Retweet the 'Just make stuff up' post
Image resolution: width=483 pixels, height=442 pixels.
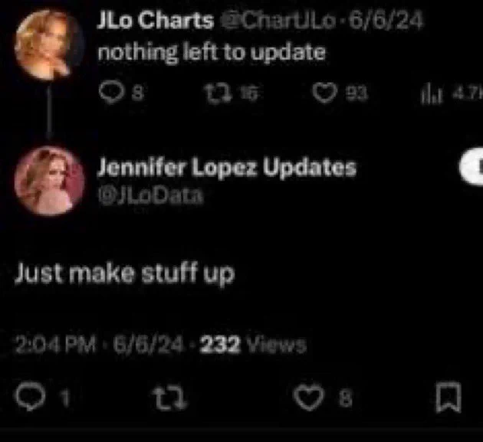[x=171, y=397]
